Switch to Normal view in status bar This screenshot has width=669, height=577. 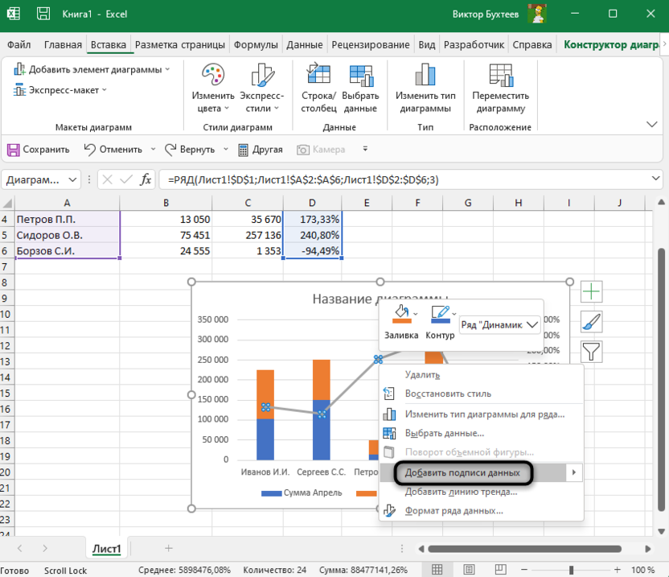point(437,569)
